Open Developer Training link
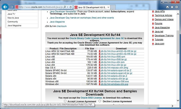The image size is (181, 109). click(x=164, y=35)
